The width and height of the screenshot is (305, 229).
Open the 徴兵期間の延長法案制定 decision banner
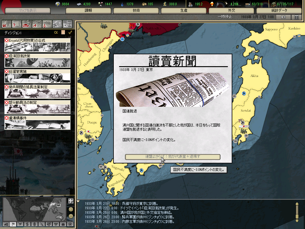(38, 92)
